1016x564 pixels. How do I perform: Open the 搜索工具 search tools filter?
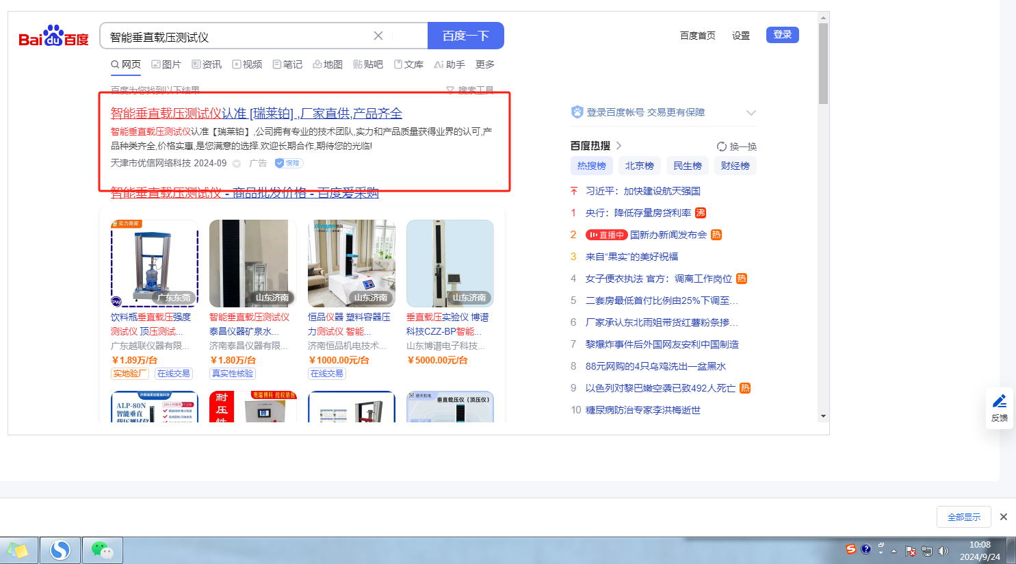[470, 90]
